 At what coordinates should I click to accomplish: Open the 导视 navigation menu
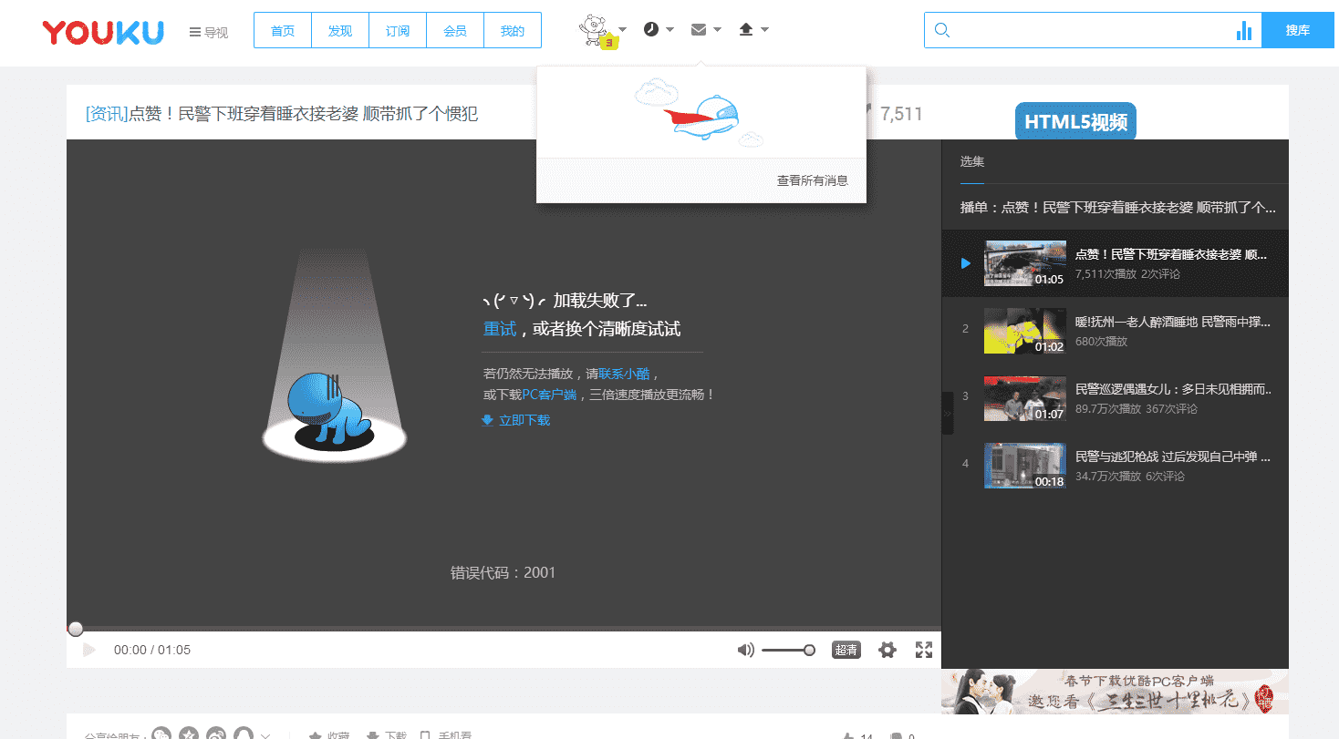click(208, 31)
